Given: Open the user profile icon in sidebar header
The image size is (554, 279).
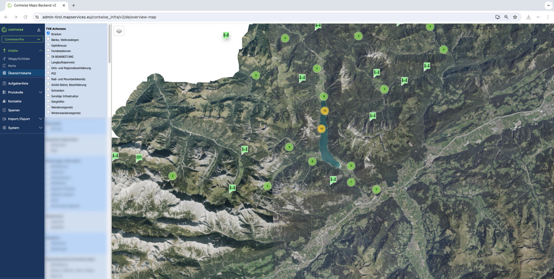Looking at the screenshot, I should 39,30.
